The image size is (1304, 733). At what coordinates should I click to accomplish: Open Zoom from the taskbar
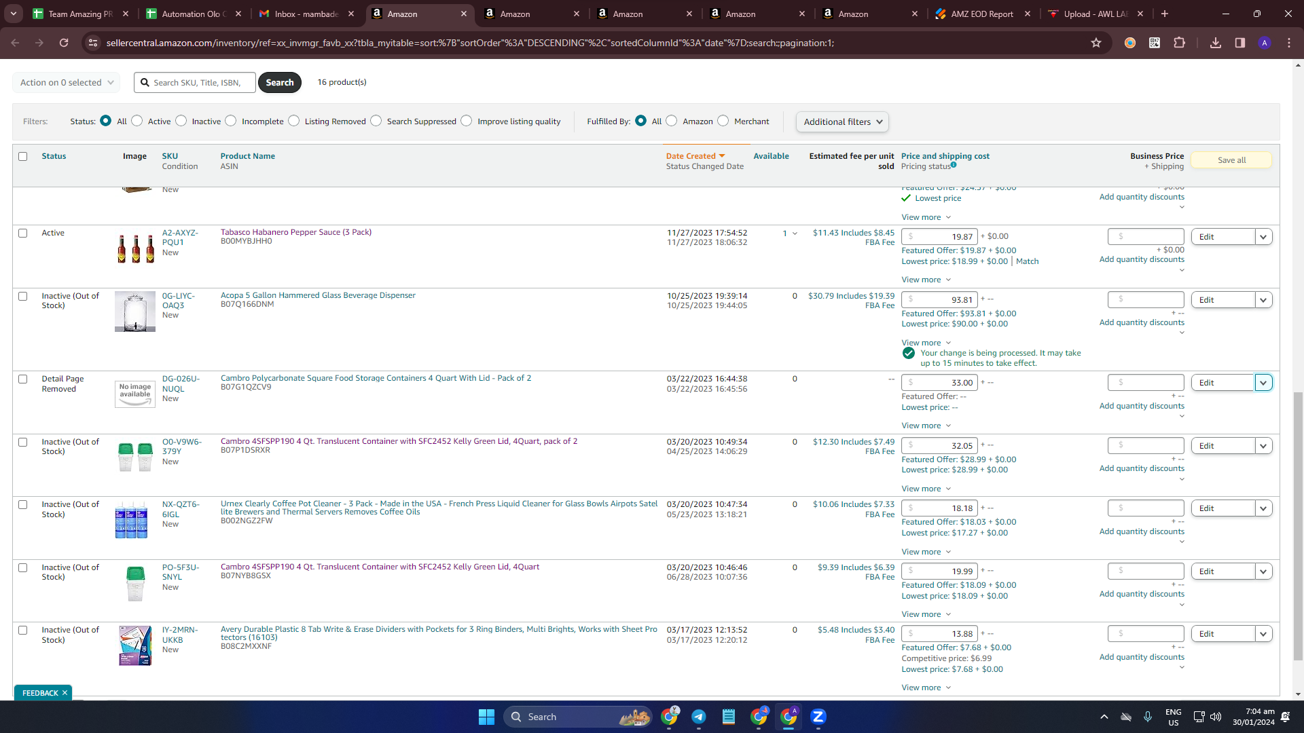[x=818, y=717]
